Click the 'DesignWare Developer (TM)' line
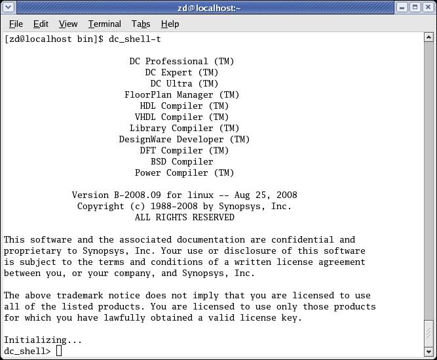Image resolution: width=437 pixels, height=360 pixels. pos(184,140)
